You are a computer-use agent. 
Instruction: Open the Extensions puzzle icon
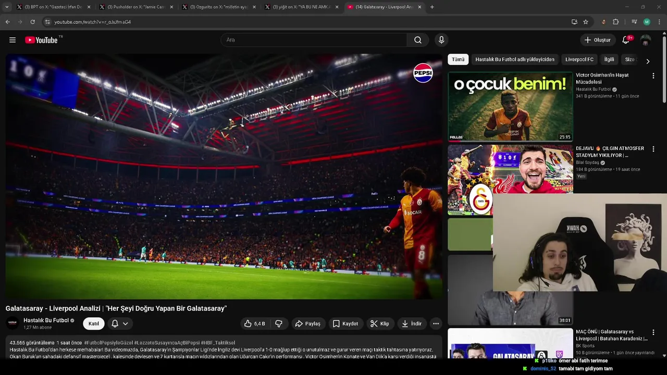tap(615, 22)
